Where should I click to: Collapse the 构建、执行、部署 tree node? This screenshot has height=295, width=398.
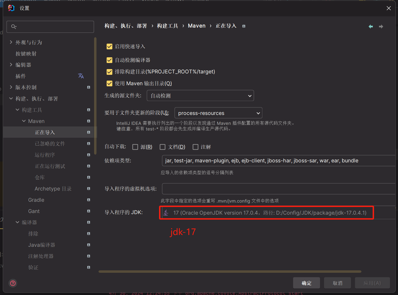coord(11,98)
